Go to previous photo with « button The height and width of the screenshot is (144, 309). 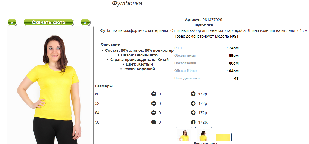pyautogui.click(x=12, y=22)
